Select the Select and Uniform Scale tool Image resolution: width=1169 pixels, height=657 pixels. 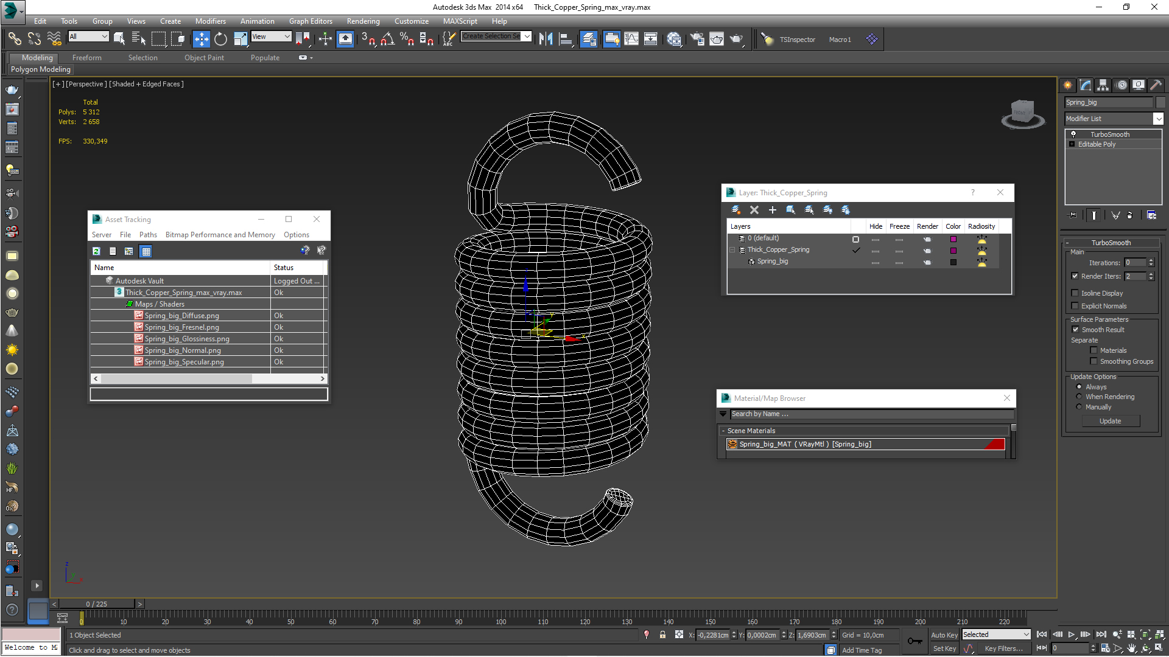pyautogui.click(x=240, y=39)
